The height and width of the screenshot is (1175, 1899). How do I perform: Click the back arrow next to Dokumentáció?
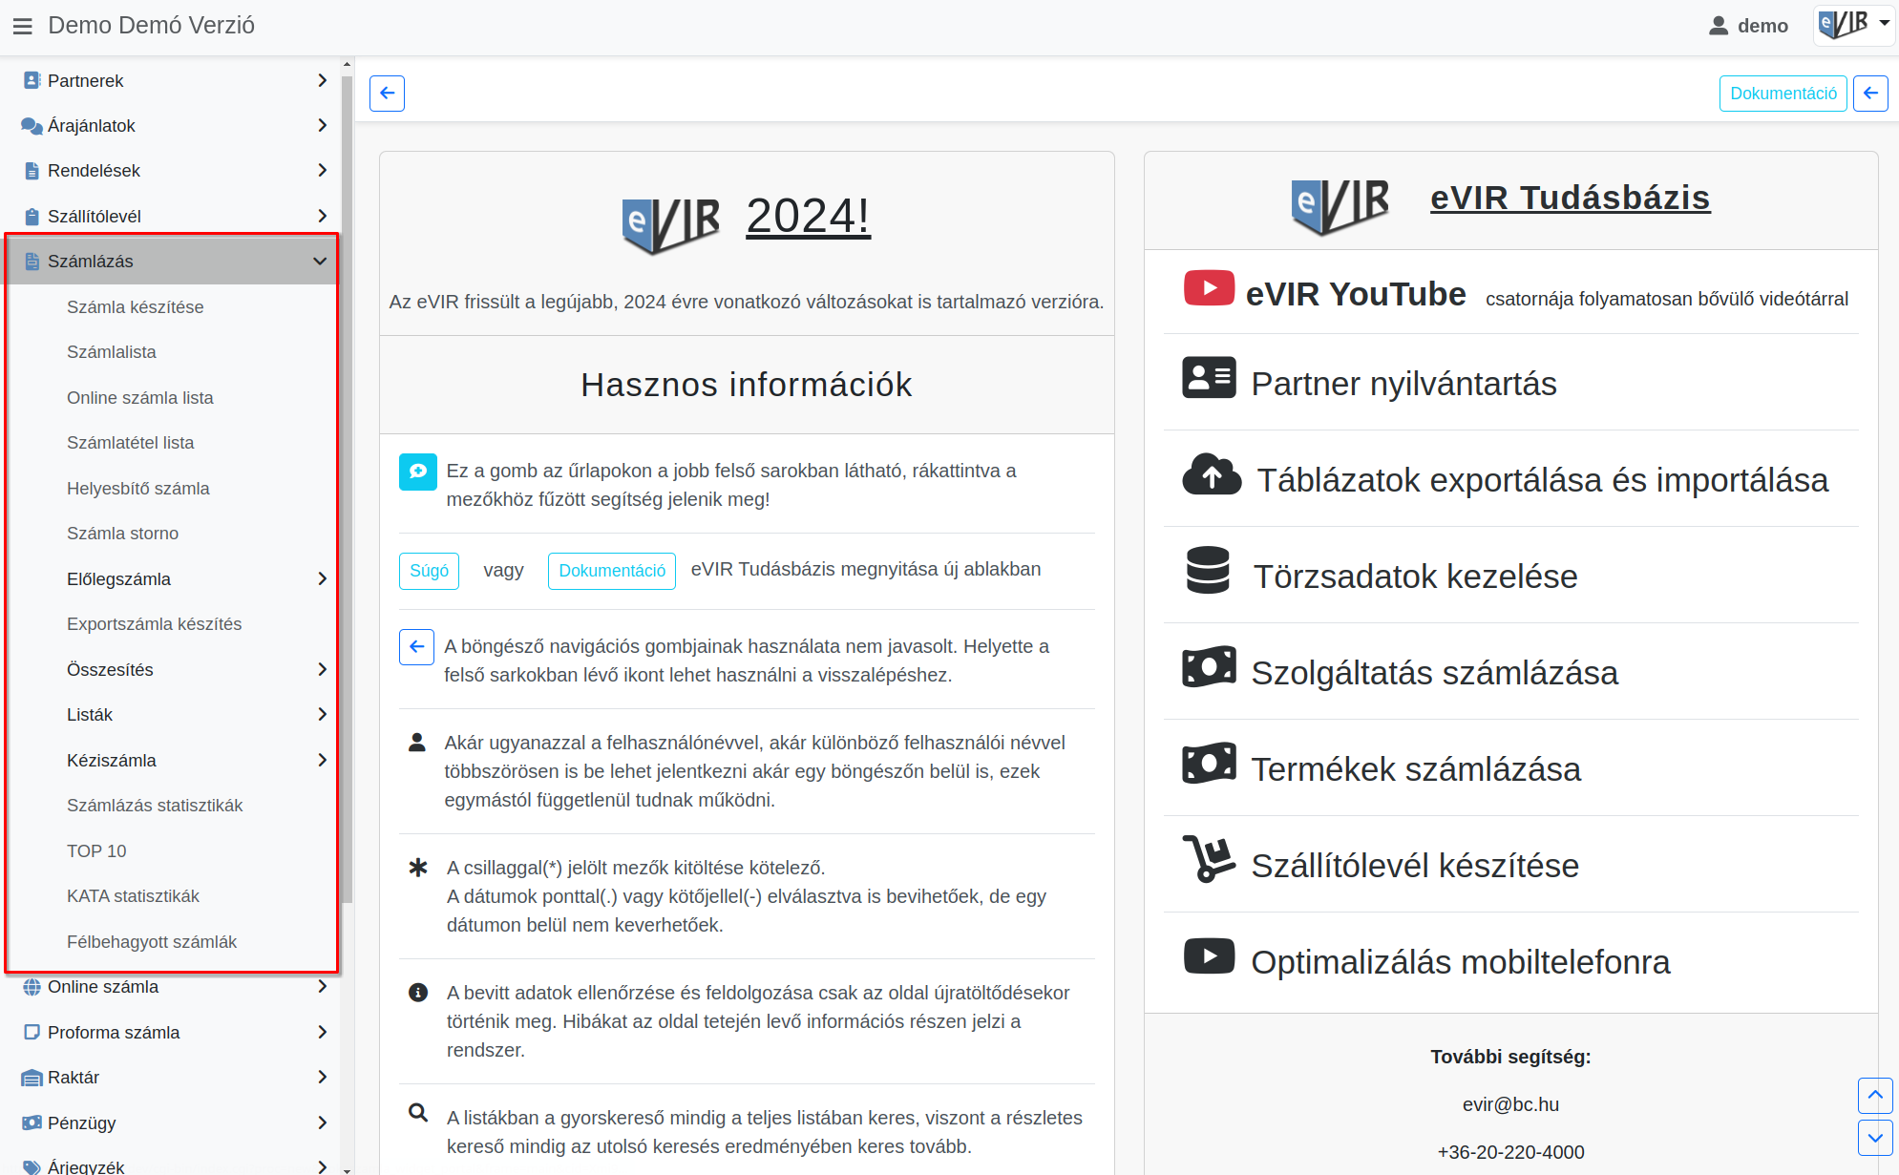tap(1870, 94)
